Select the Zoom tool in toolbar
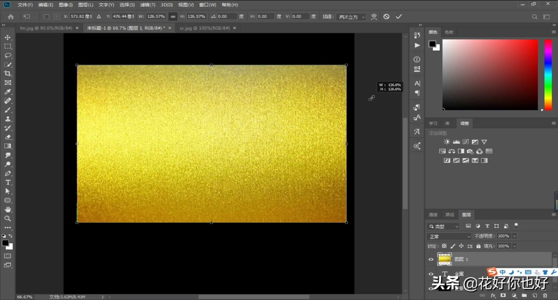The height and width of the screenshot is (300, 558). tap(7, 218)
